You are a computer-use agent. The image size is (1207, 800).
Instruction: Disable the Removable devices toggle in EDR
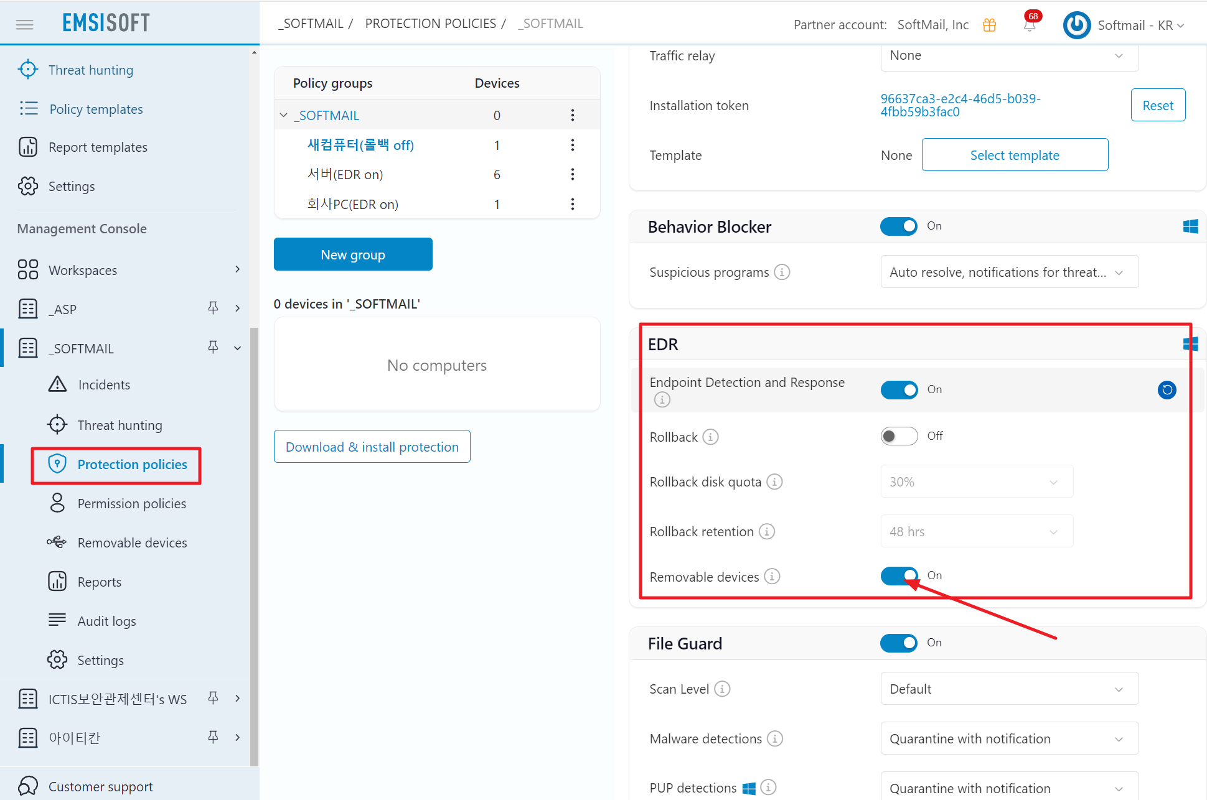(x=898, y=576)
